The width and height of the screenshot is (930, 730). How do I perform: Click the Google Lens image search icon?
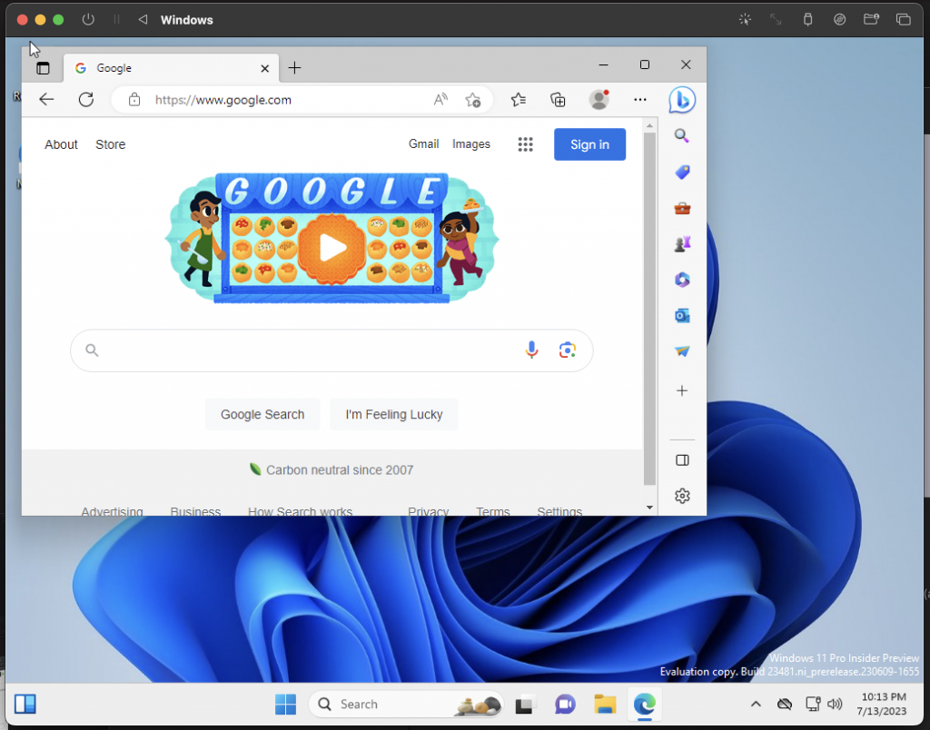(568, 350)
